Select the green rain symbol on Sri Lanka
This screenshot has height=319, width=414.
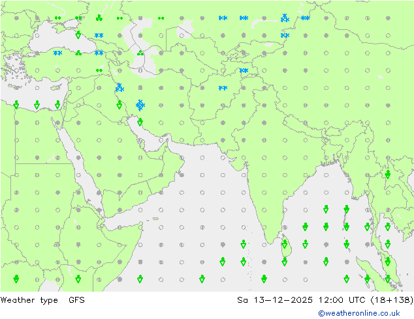click(x=285, y=244)
